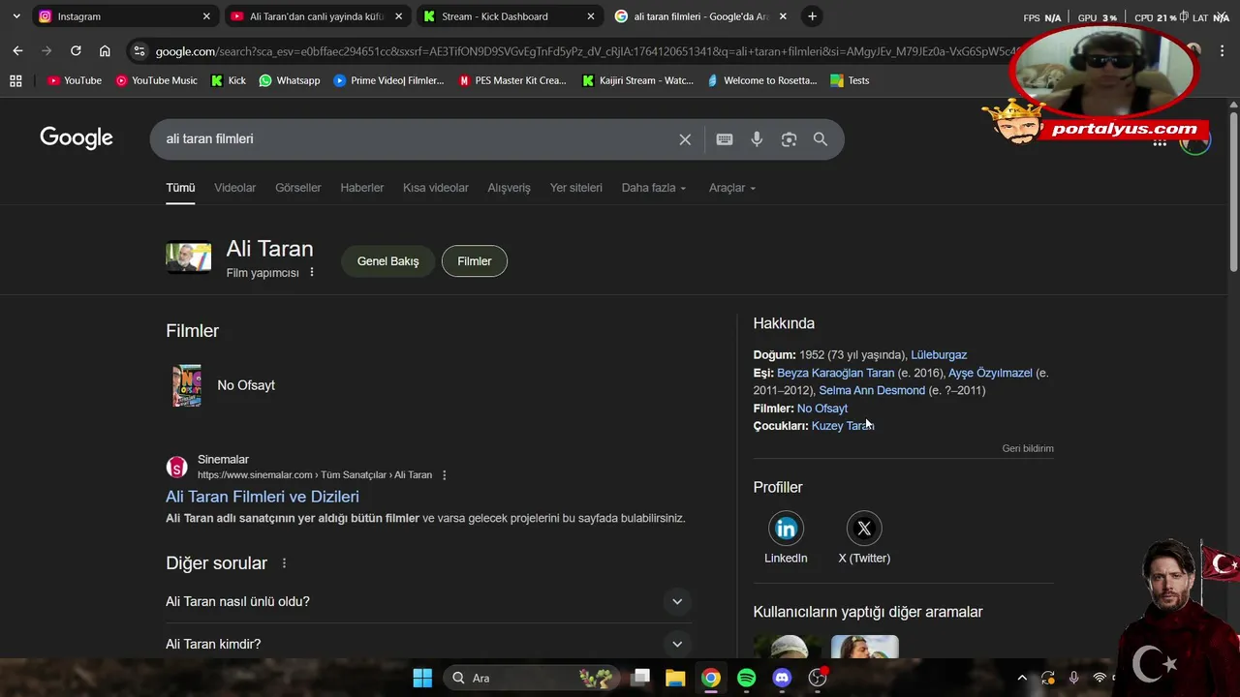Clear the search box with the X icon
1240x697 pixels.
[x=685, y=139]
